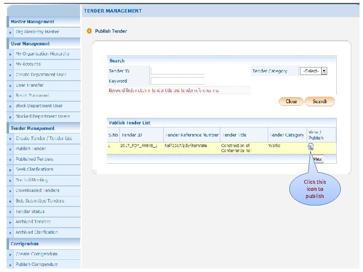The height and width of the screenshot is (272, 363).
Task: Click arrow bullet beside Published Tenders
Action: pos(10,160)
